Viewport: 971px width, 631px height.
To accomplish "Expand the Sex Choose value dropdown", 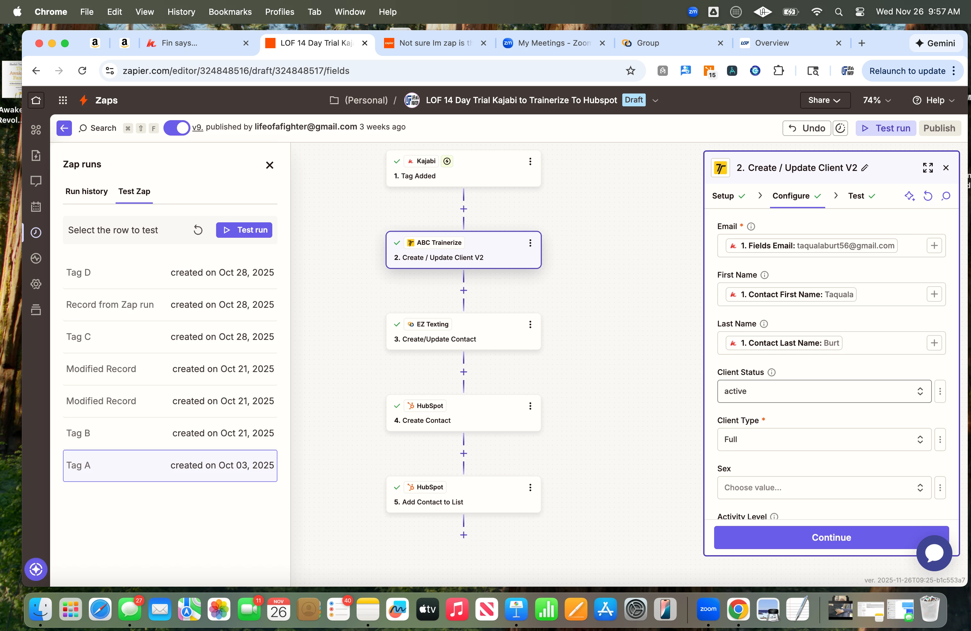I will [824, 487].
